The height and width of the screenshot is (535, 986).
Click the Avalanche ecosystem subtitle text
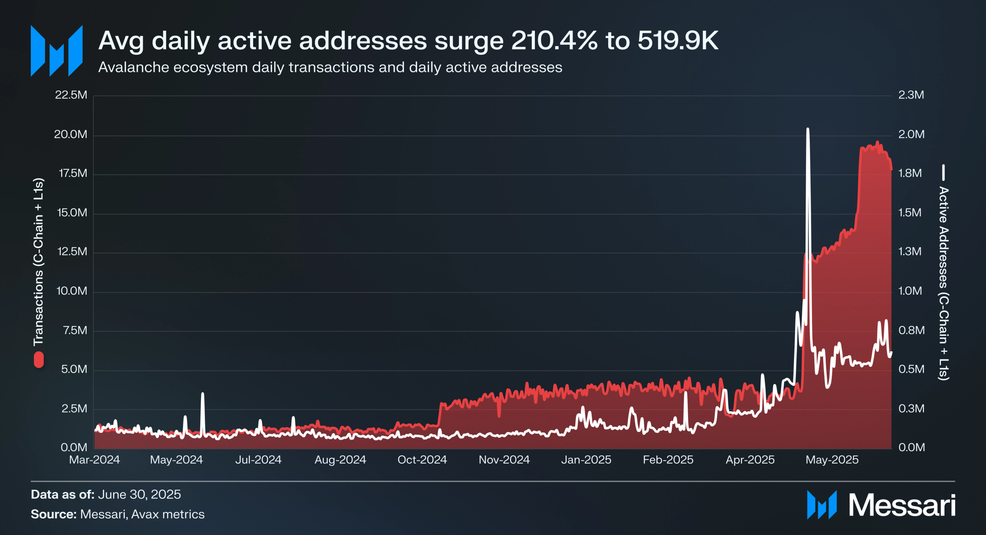pos(330,67)
